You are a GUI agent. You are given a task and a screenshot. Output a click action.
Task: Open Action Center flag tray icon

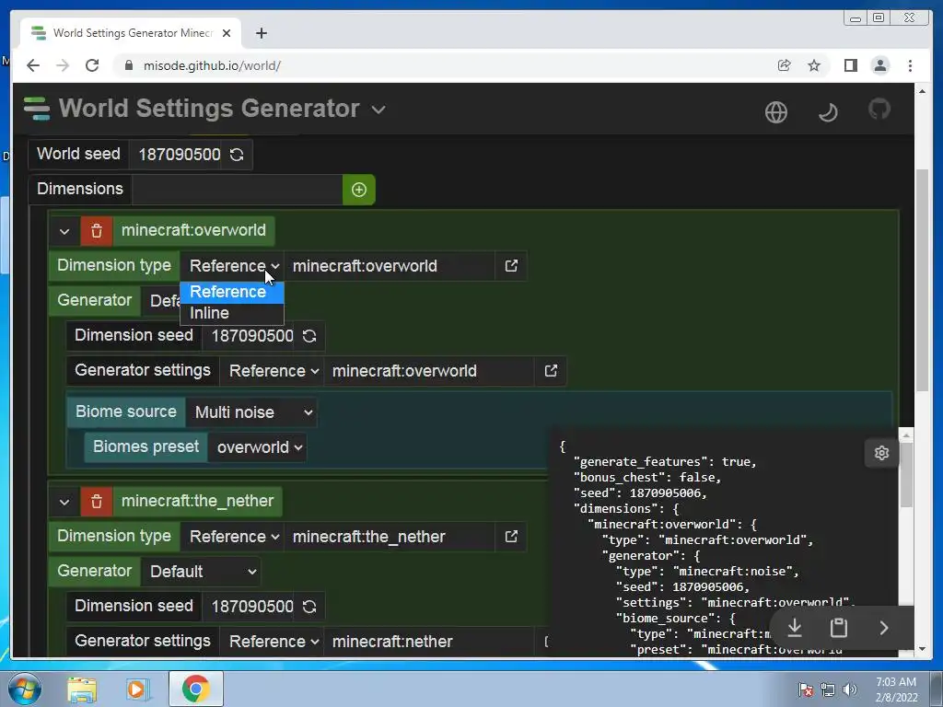tap(805, 690)
